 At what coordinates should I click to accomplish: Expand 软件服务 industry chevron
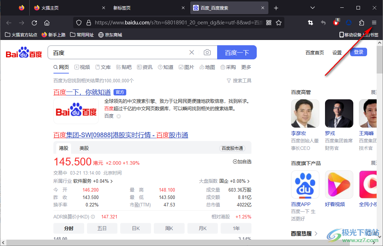(112, 181)
